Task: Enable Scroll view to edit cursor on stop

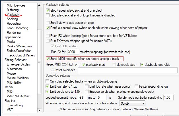Action: pyautogui.click(x=48, y=22)
